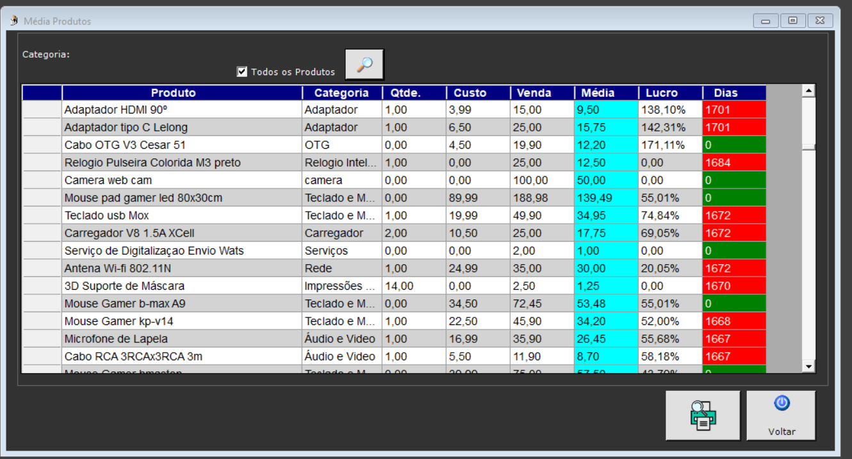The height and width of the screenshot is (459, 852).
Task: Select row selector for Cabo OTG V3
Action: pos(42,145)
